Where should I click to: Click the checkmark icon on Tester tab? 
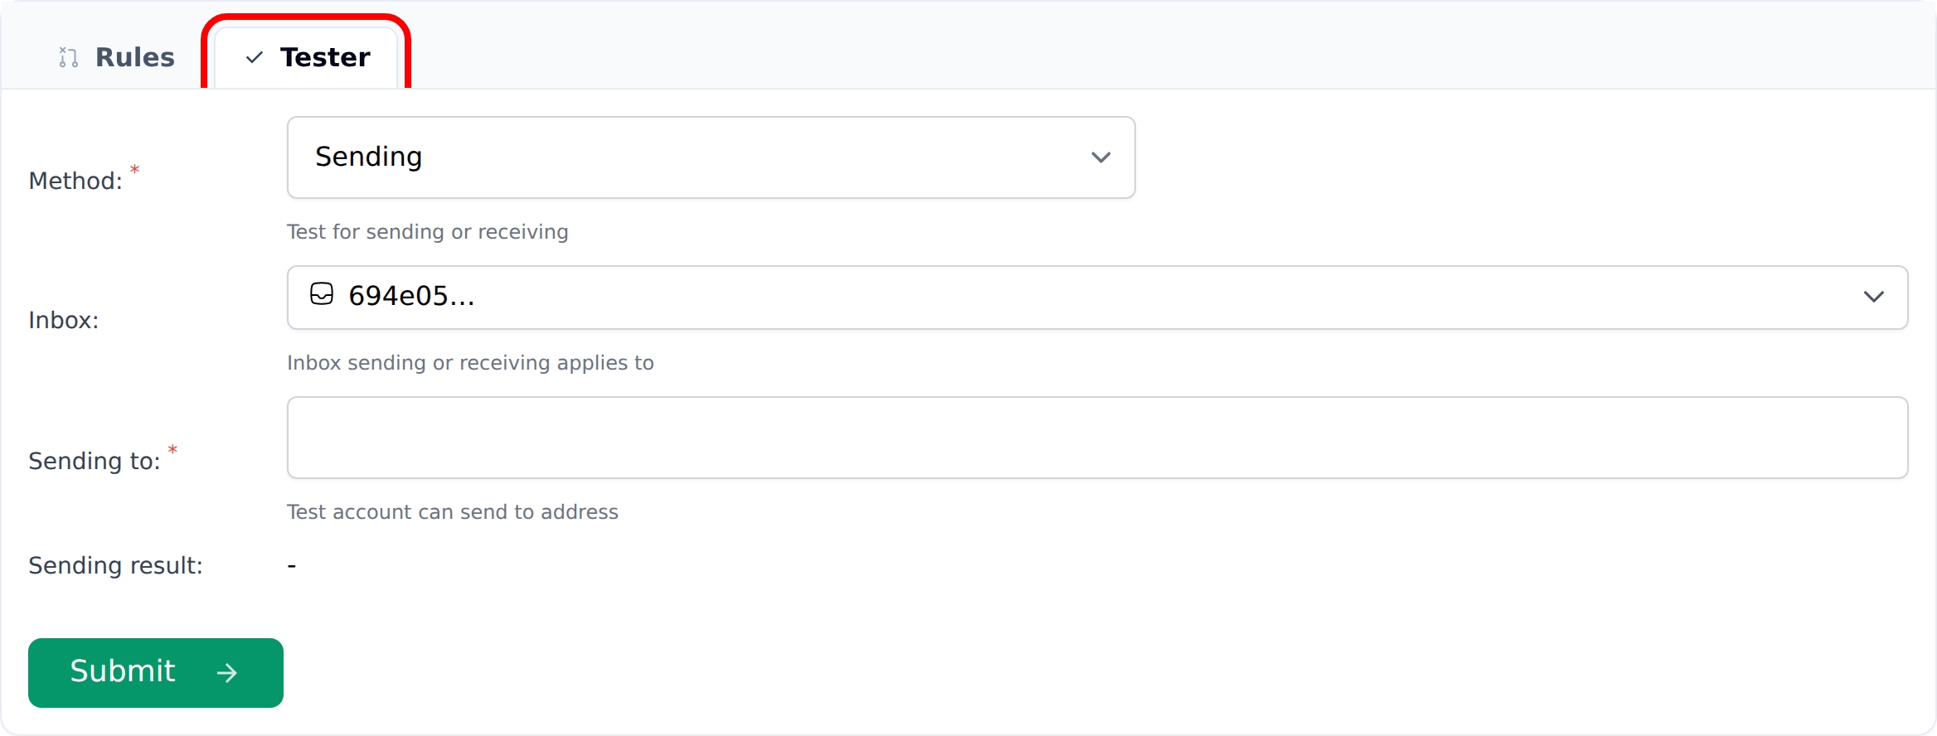pos(255,57)
